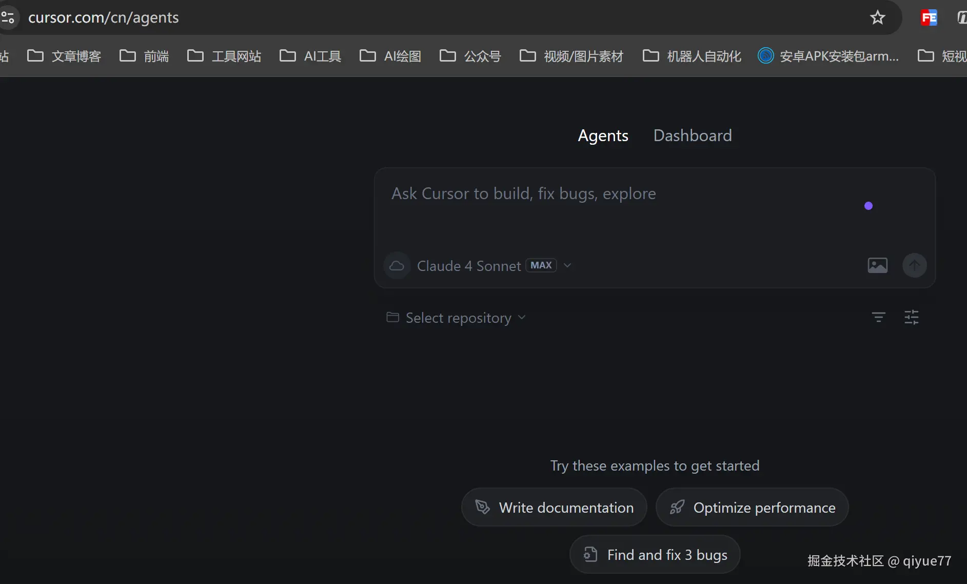Open the 机器人自动化 bookmark folder
967x584 pixels.
pyautogui.click(x=692, y=56)
